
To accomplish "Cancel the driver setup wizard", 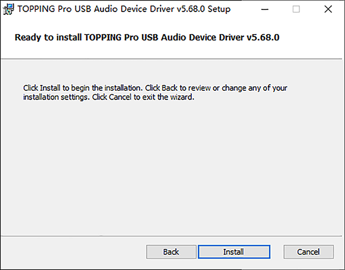I will (309, 252).
